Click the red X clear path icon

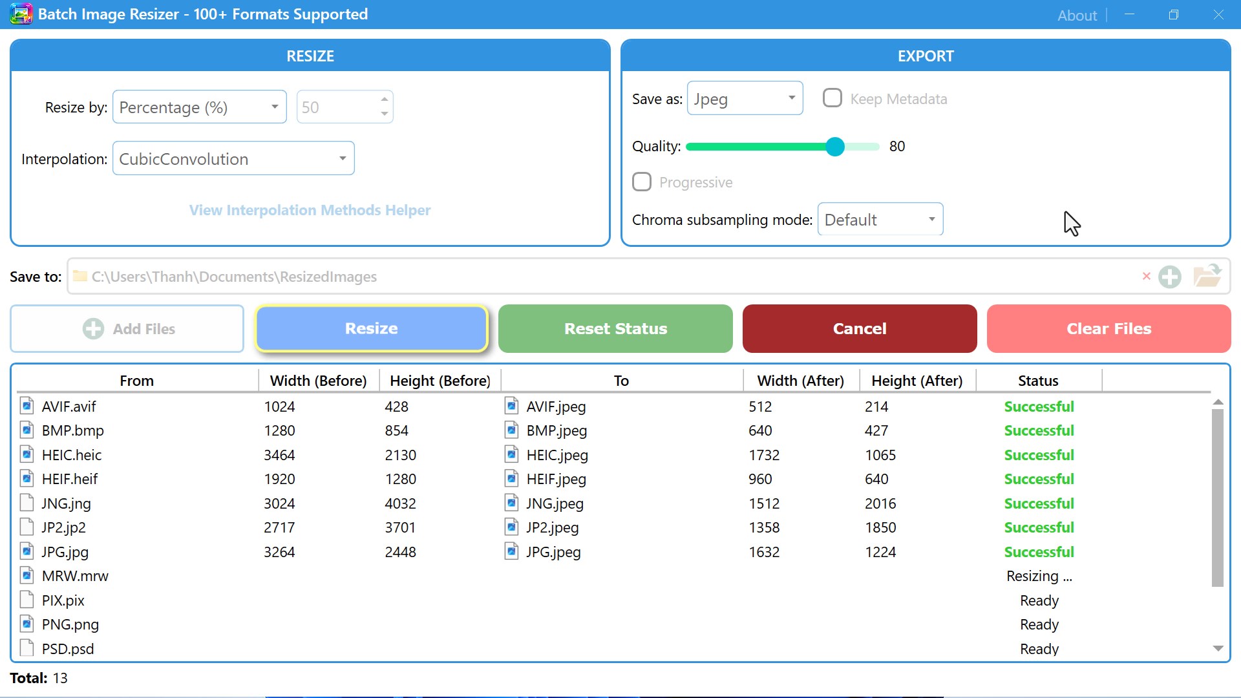pos(1146,277)
